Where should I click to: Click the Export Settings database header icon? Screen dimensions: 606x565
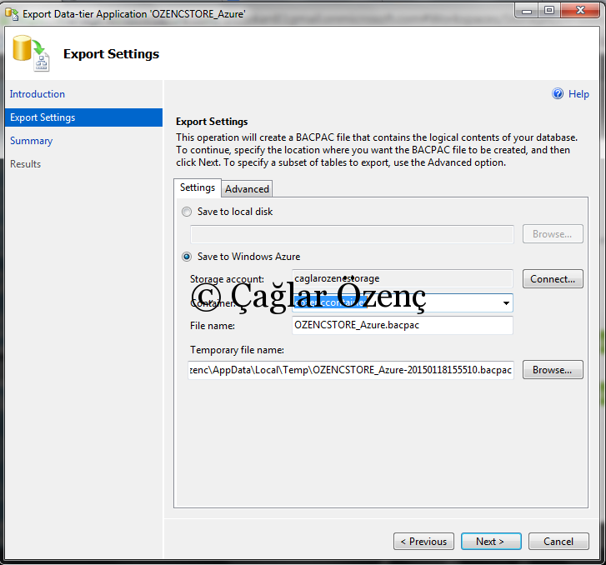[31, 53]
